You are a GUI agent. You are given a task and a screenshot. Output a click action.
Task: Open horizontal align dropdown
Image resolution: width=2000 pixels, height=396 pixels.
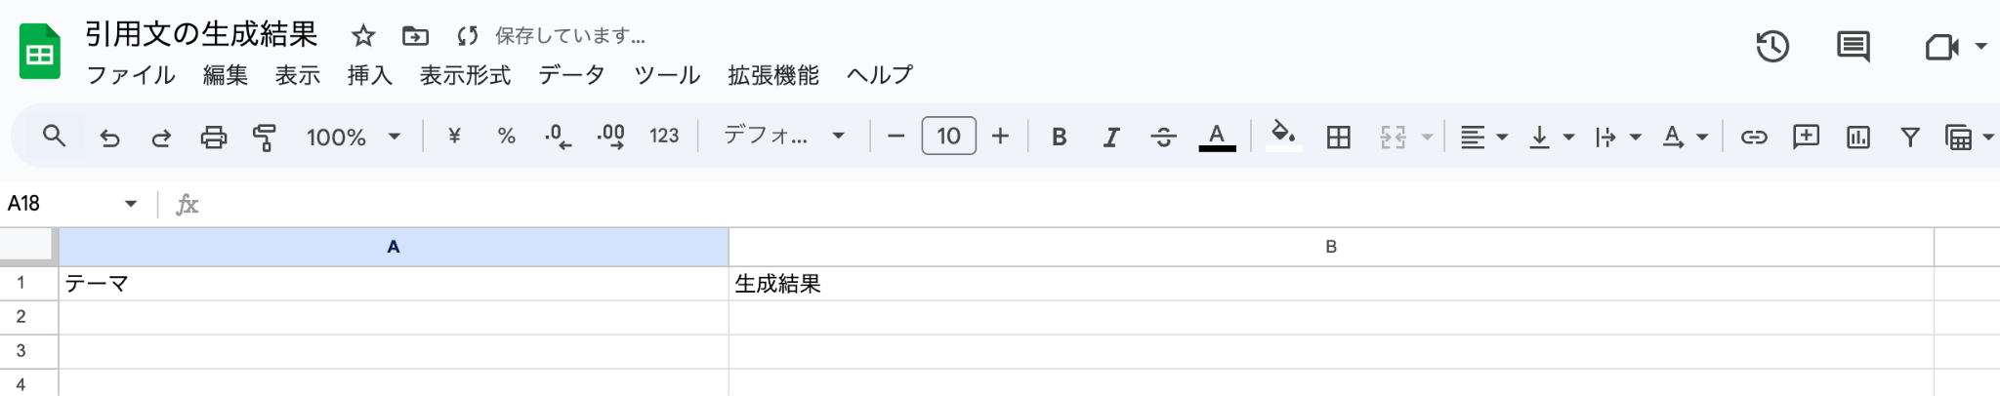[1483, 138]
